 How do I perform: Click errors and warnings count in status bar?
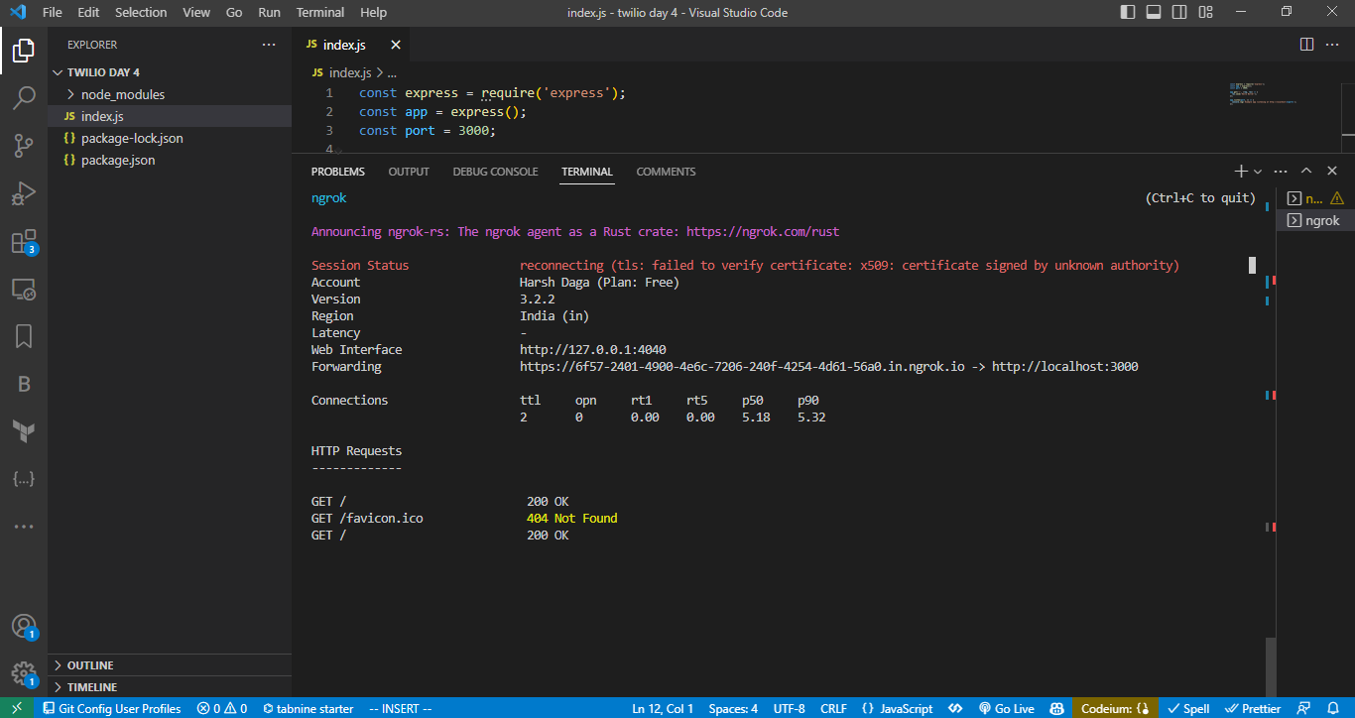point(222,708)
